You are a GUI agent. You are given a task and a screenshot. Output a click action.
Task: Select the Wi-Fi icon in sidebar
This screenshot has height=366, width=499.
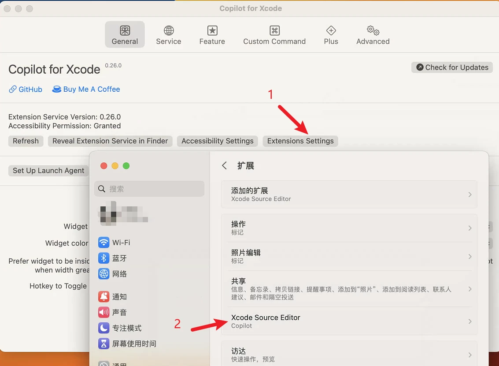(104, 243)
